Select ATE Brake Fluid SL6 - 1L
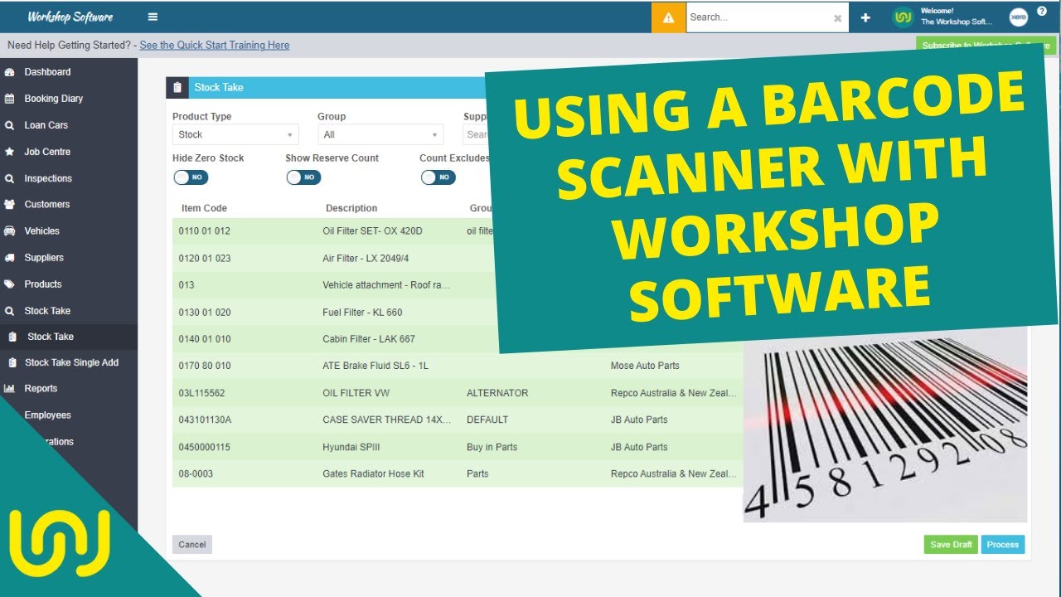This screenshot has height=597, width=1061. point(375,366)
